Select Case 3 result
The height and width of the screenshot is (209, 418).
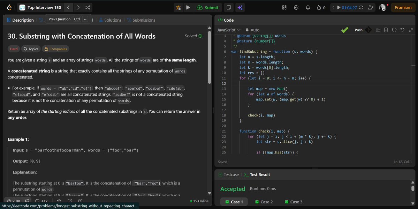tap(294, 202)
